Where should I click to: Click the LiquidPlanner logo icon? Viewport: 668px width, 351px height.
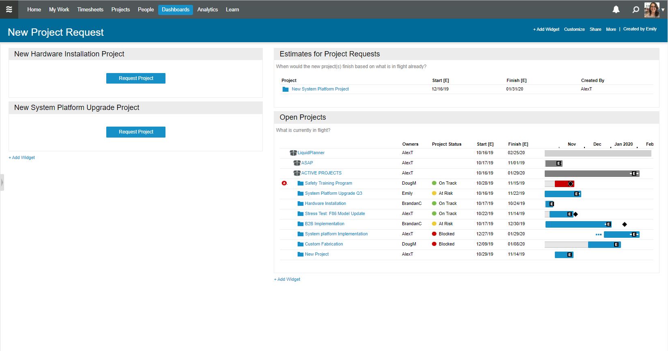coord(9,9)
